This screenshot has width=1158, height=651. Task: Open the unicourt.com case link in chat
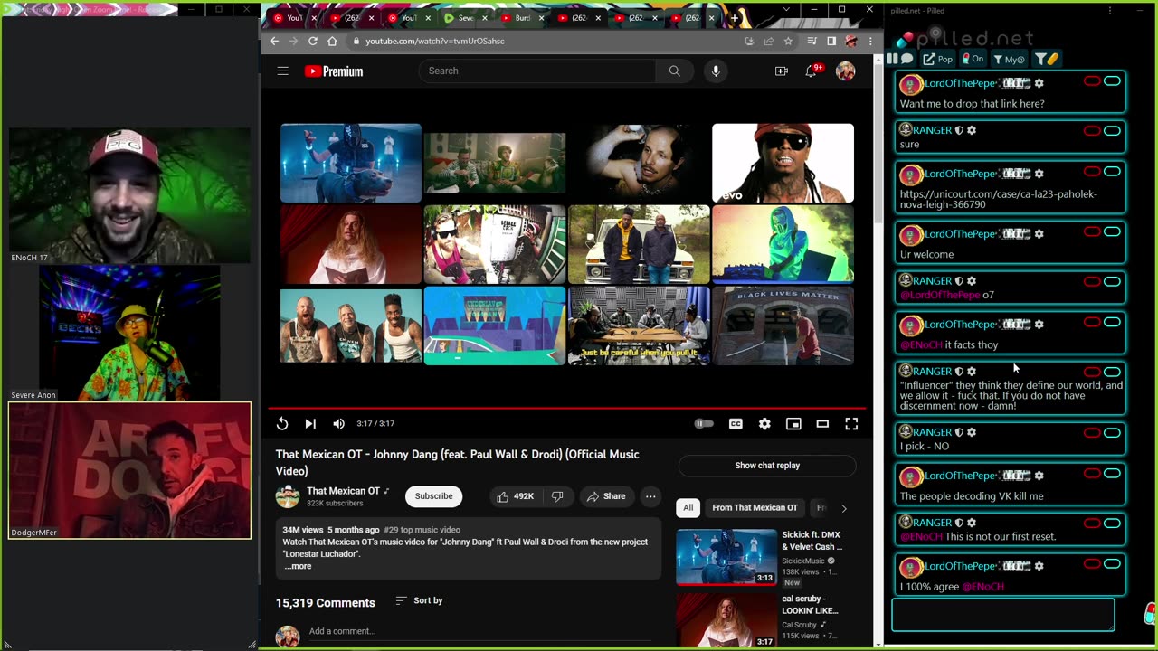[998, 199]
